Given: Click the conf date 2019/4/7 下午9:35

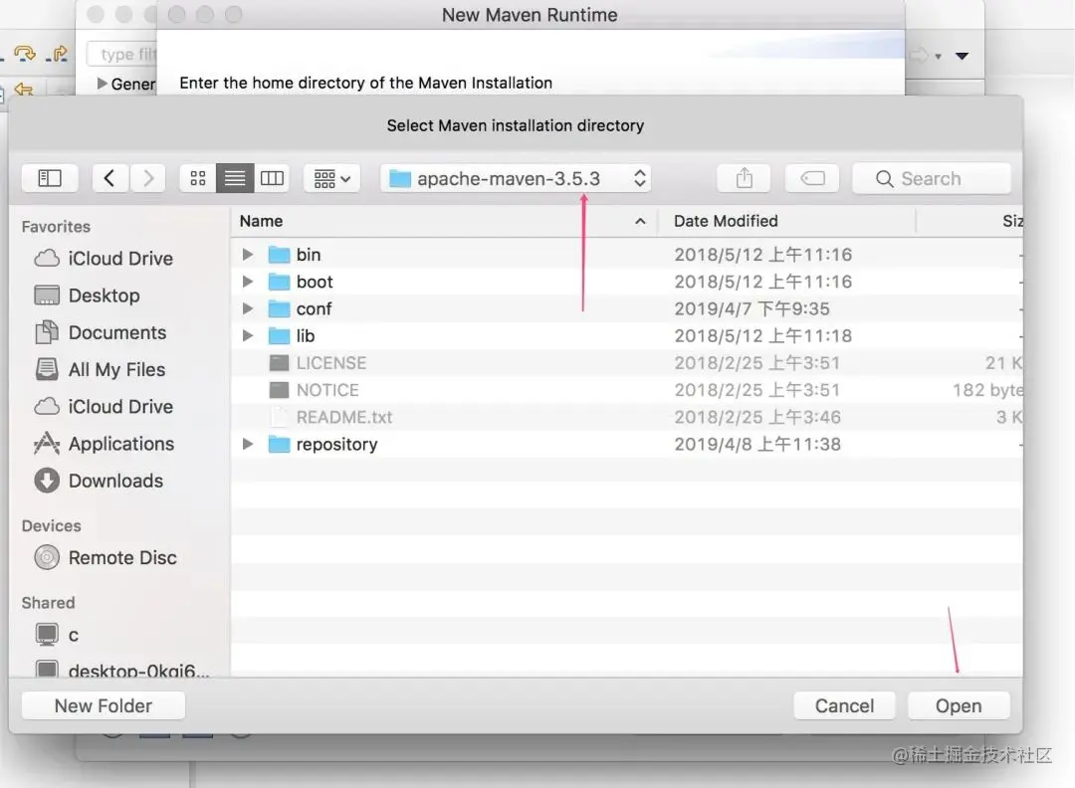Looking at the screenshot, I should pyautogui.click(x=752, y=309).
